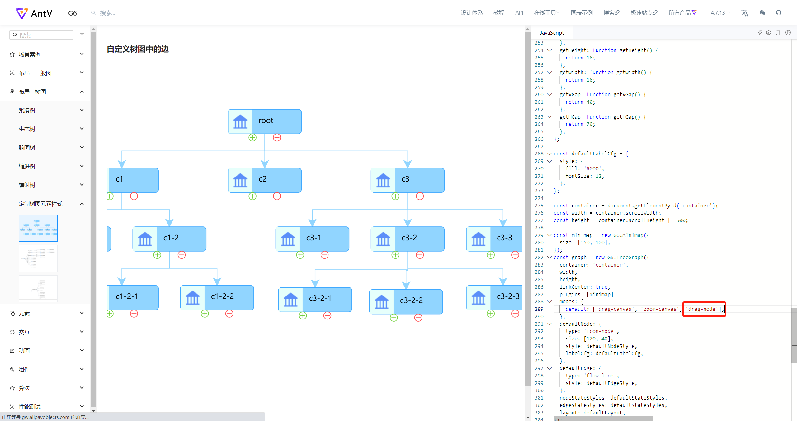The image size is (797, 421).
Task: Select the first tree style thumbnail
Action: point(38,228)
